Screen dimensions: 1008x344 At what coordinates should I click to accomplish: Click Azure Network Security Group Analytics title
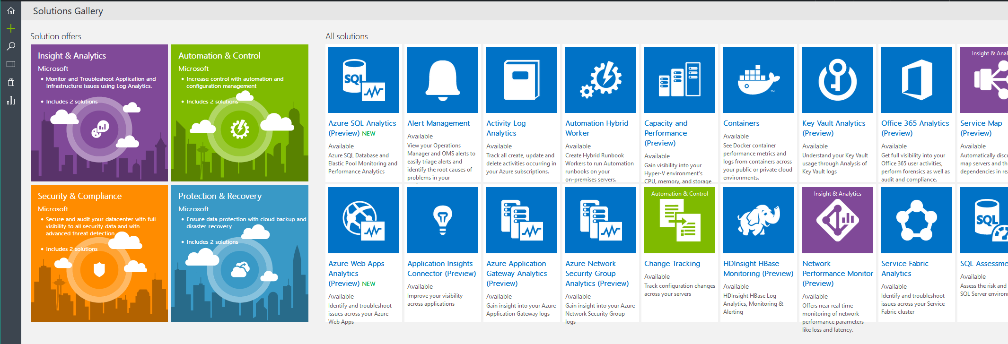click(597, 274)
